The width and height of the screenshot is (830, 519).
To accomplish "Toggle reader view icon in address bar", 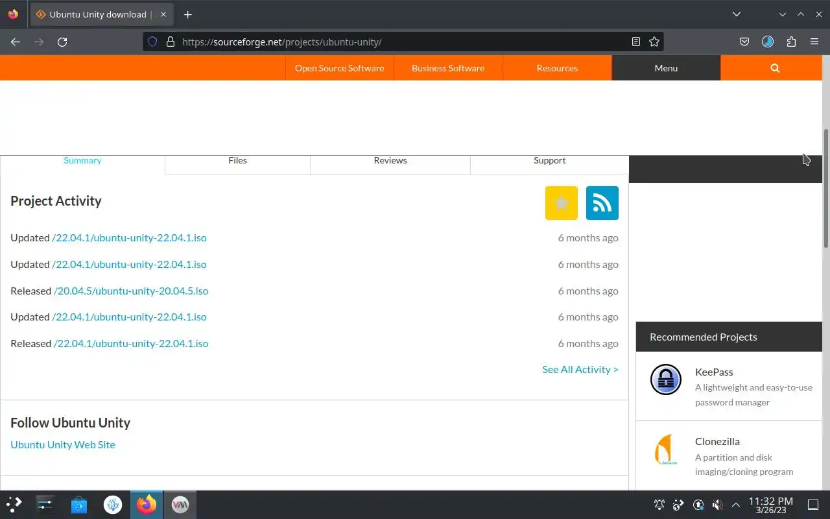I will (636, 42).
